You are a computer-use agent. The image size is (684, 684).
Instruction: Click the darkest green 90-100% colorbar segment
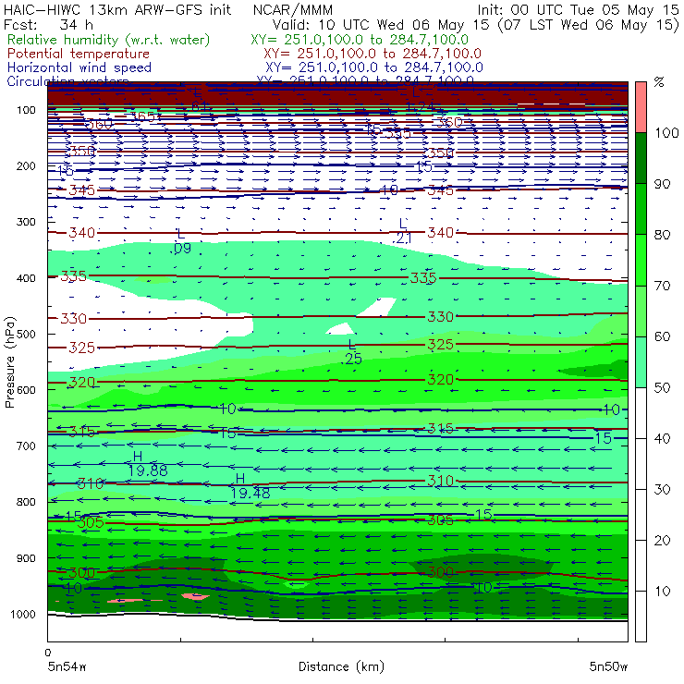tap(641, 158)
